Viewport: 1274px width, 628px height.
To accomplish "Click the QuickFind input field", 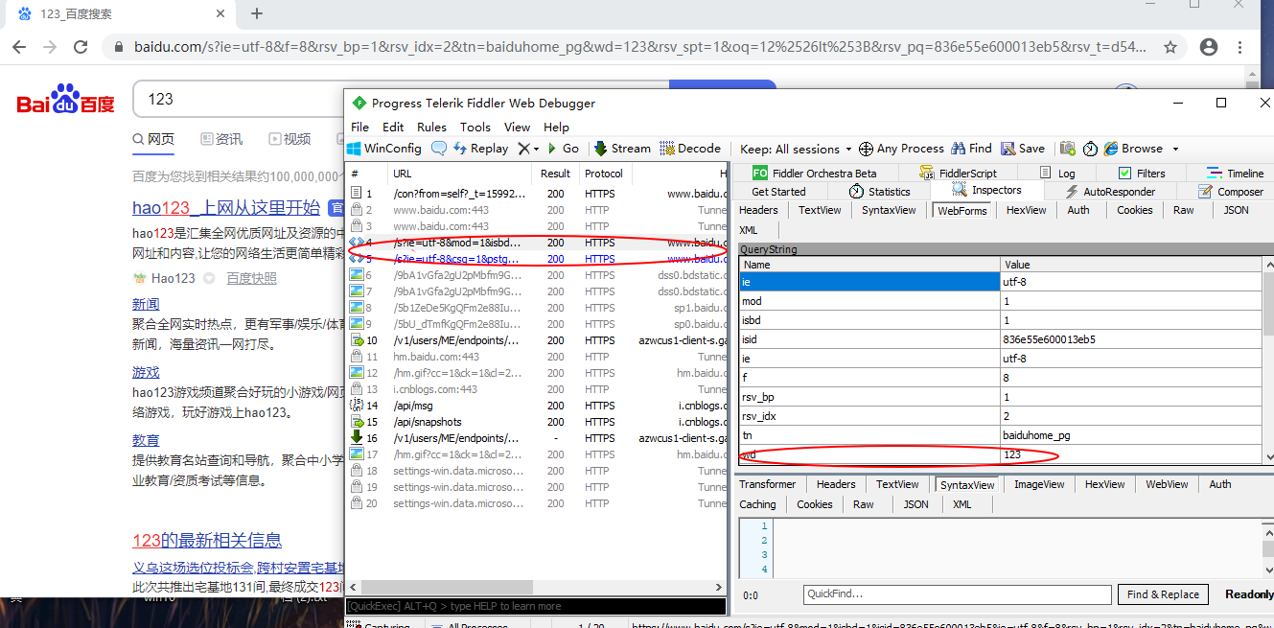I will [x=957, y=594].
